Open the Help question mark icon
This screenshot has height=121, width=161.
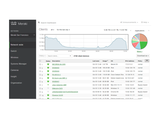click(x=142, y=22)
